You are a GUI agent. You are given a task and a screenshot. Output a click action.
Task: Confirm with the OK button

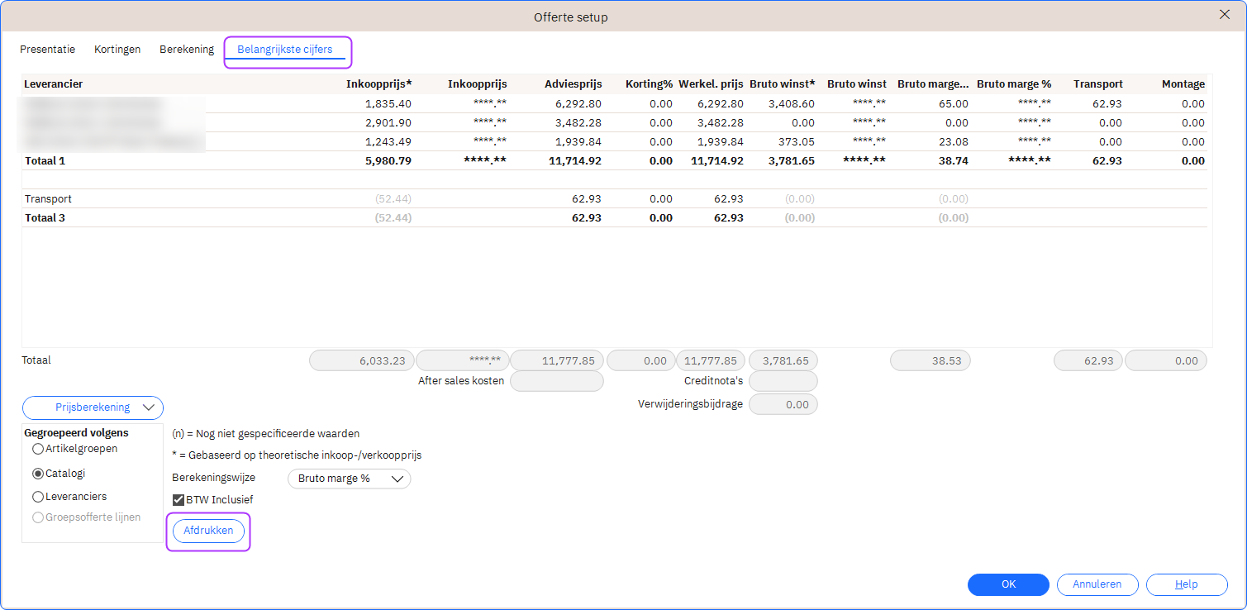pyautogui.click(x=1008, y=584)
